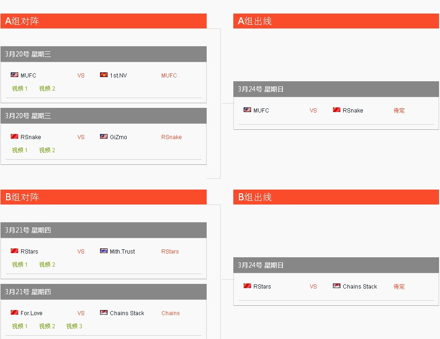This screenshot has width=440, height=339.
Task: Click RSnake flag in A组出线 match
Action: (x=337, y=110)
